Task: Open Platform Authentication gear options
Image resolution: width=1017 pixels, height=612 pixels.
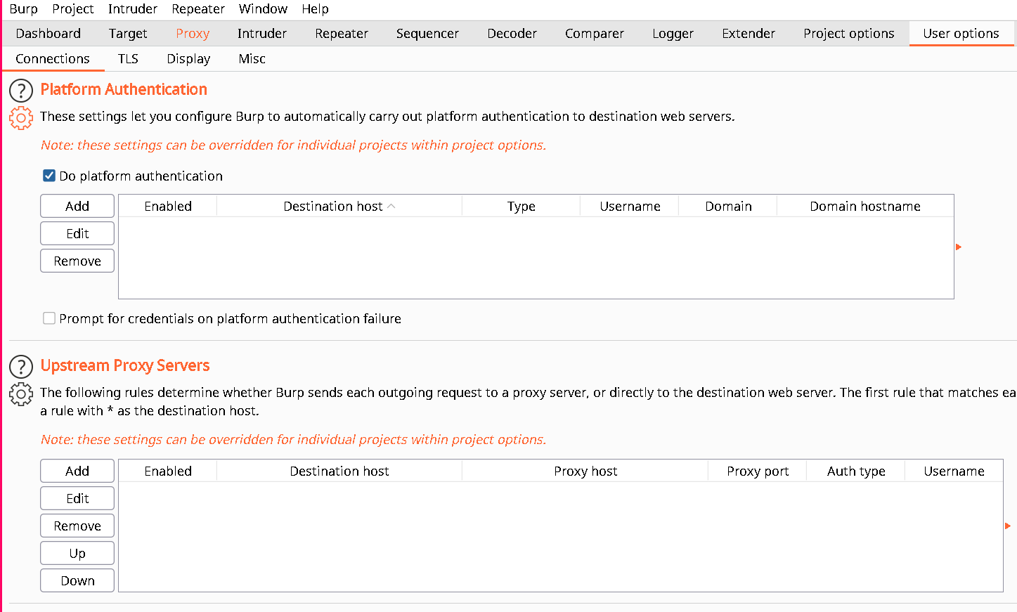Action: pyautogui.click(x=21, y=118)
